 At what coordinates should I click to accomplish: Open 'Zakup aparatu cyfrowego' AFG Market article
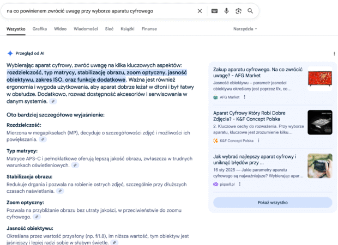pos(258,72)
